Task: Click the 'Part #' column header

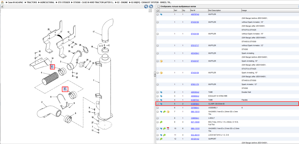Action: pyautogui.click(x=193, y=10)
